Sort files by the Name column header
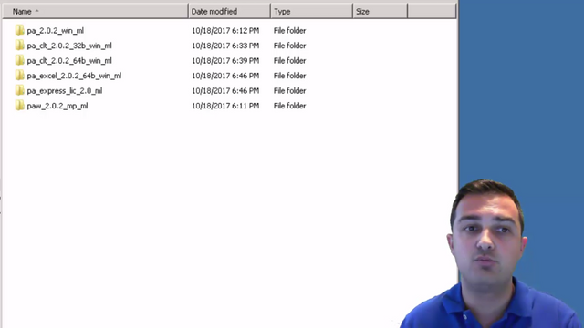The width and height of the screenshot is (584, 328). [x=95, y=12]
